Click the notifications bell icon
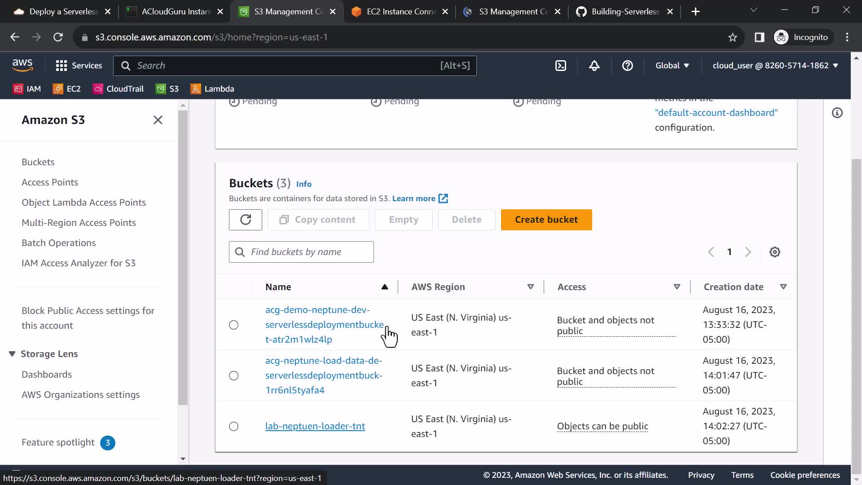The height and width of the screenshot is (485, 862). [594, 66]
